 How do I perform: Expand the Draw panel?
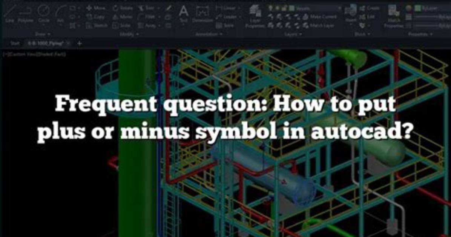[43, 34]
